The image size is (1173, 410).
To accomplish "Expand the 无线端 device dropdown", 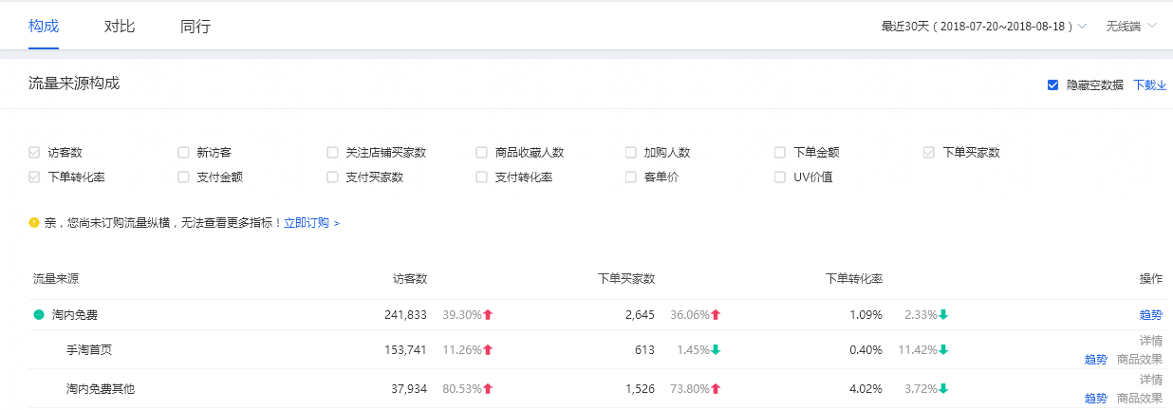I will pyautogui.click(x=1130, y=27).
